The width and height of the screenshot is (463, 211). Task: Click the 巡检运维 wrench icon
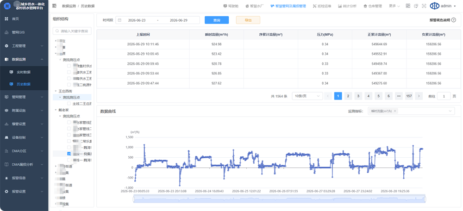tap(314, 6)
